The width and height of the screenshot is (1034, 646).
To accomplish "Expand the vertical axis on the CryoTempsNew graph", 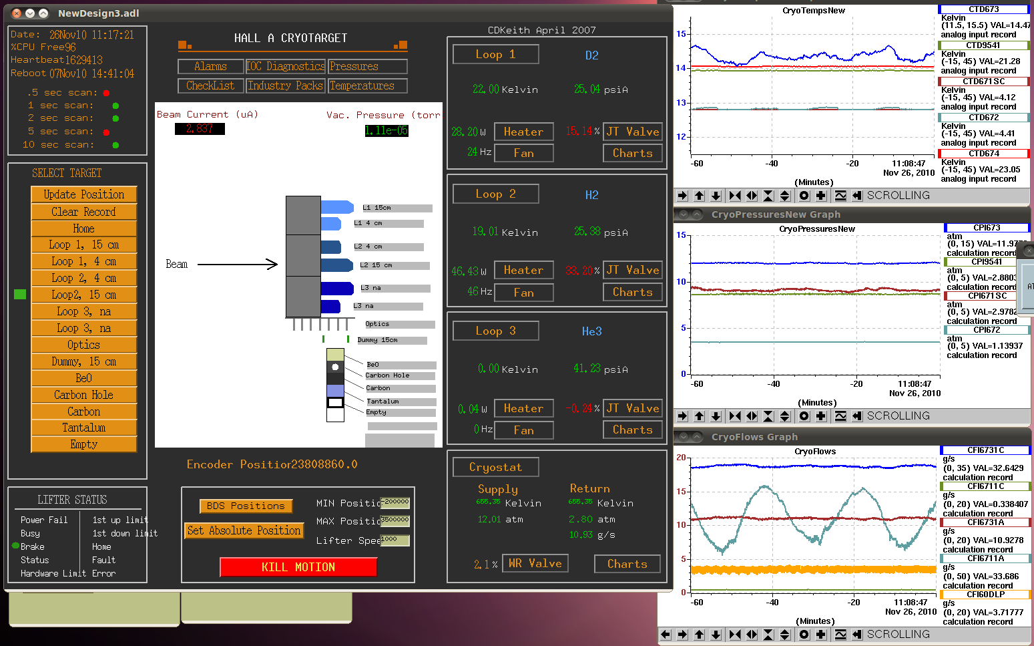I will pyautogui.click(x=785, y=196).
